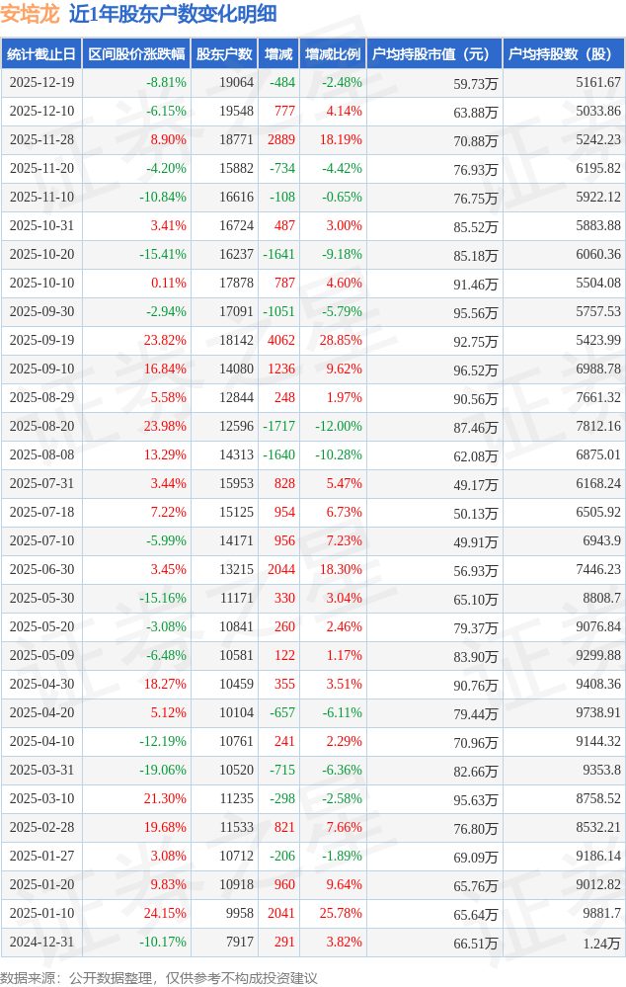The height and width of the screenshot is (987, 626).
Task: Click the 2025-09-19 date cell
Action: coord(41,341)
